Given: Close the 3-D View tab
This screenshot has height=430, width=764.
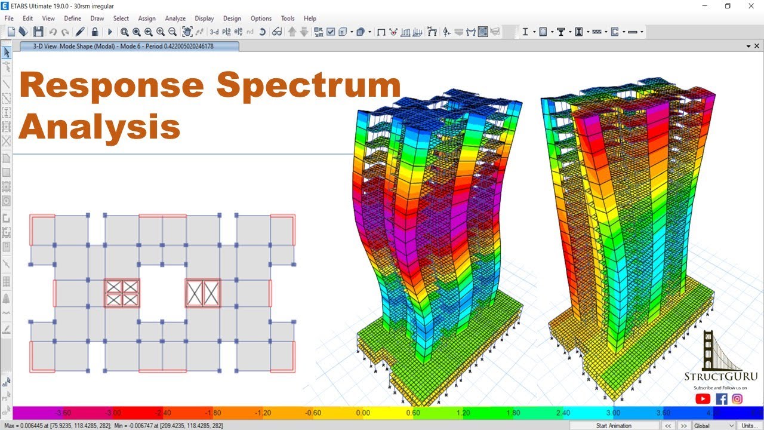Looking at the screenshot, I should point(757,46).
